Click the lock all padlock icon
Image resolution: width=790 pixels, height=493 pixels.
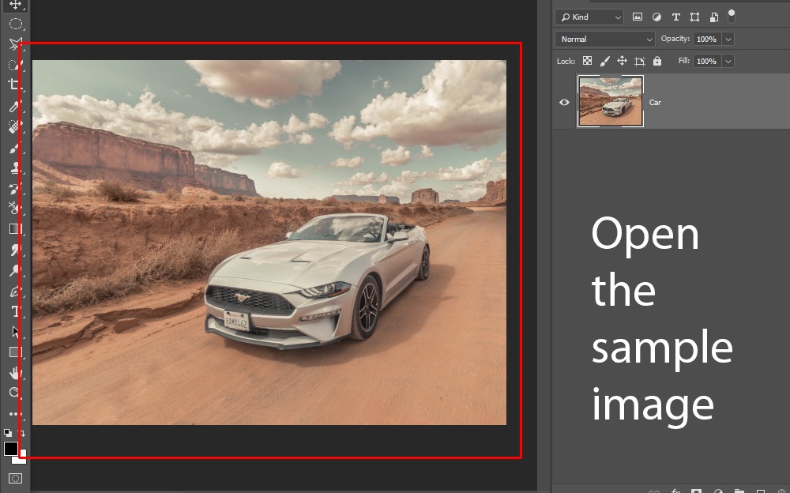pyautogui.click(x=657, y=61)
